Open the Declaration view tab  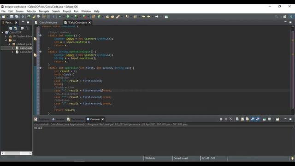(76, 119)
